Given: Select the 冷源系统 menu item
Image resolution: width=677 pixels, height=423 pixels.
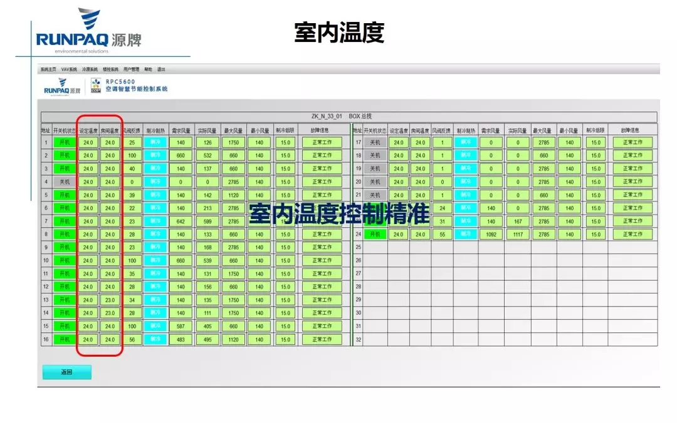Looking at the screenshot, I should (90, 69).
